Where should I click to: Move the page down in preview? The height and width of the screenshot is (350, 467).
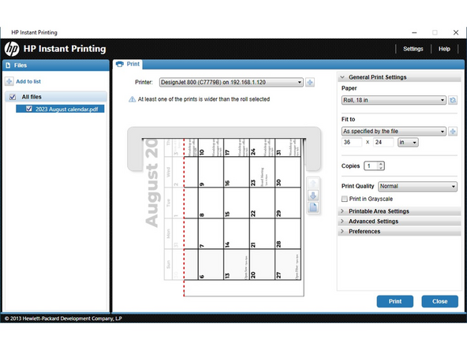(313, 195)
